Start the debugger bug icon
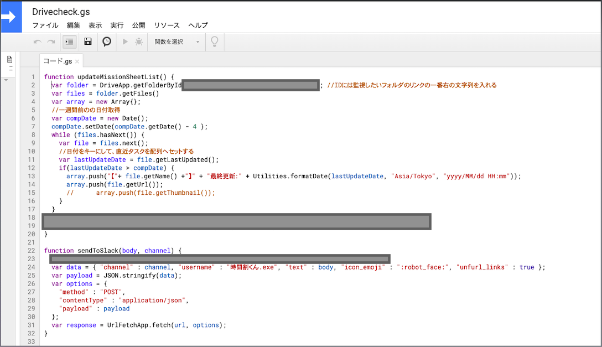This screenshot has width=602, height=347. point(139,42)
